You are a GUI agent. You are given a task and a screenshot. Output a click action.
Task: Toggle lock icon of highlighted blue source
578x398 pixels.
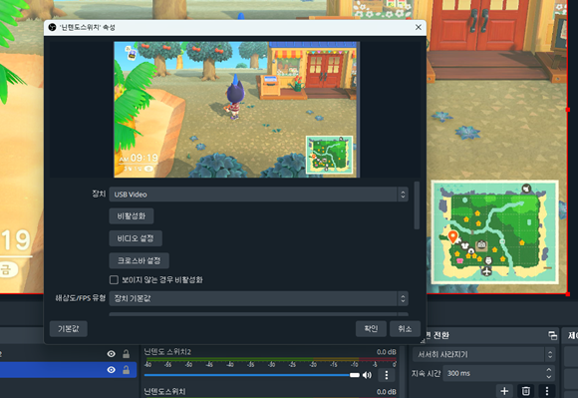coord(127,370)
